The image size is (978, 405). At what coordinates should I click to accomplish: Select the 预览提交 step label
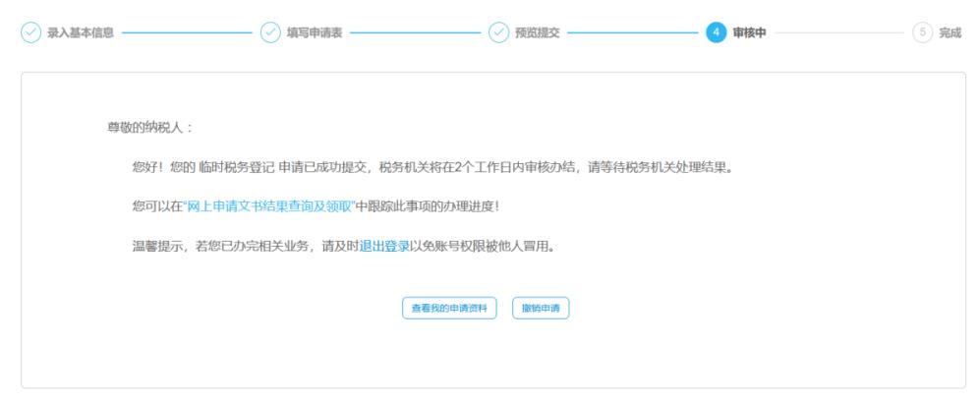pos(537,32)
